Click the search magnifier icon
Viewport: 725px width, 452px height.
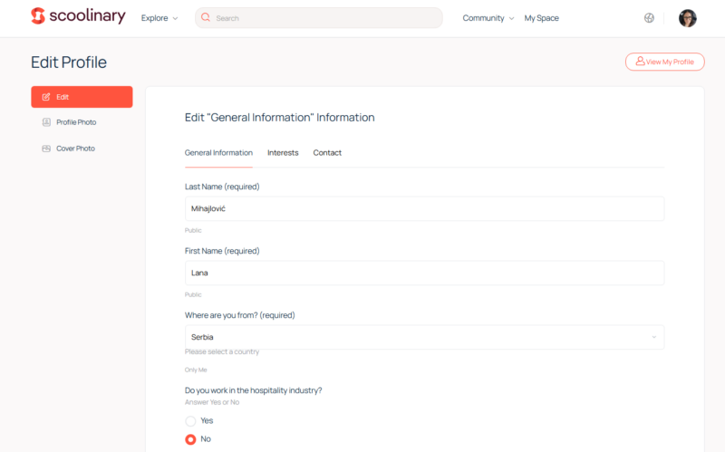tap(206, 18)
